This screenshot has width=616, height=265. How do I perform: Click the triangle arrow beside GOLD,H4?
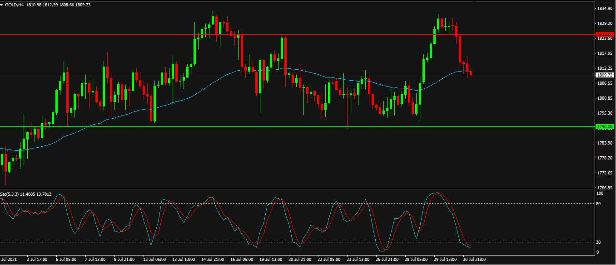coord(2,5)
